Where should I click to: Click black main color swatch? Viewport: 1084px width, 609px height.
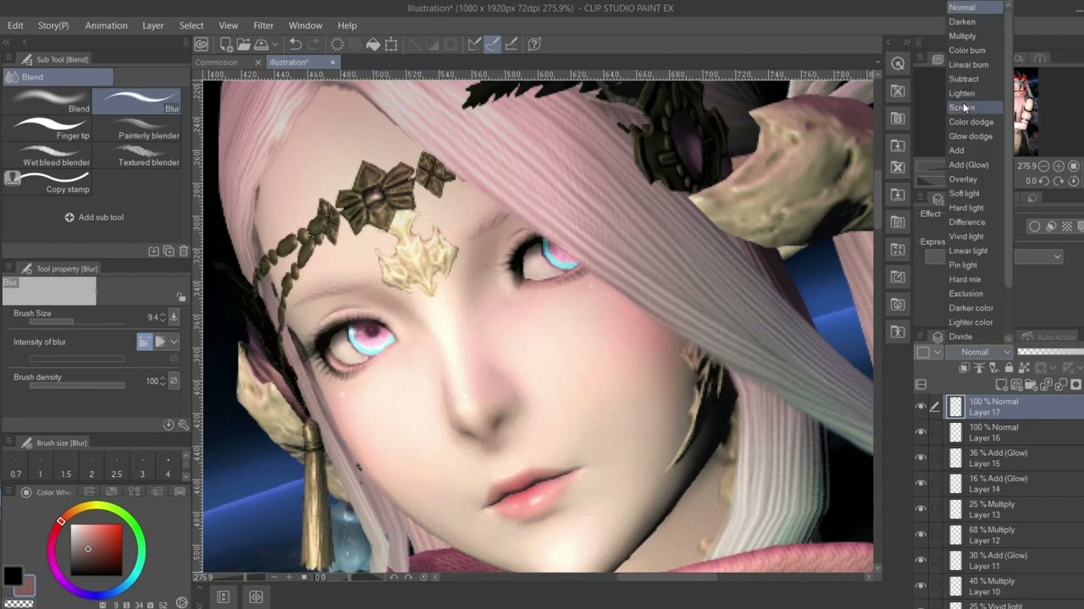point(12,577)
